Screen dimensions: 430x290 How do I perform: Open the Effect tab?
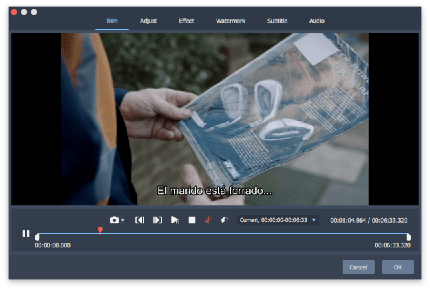click(187, 21)
